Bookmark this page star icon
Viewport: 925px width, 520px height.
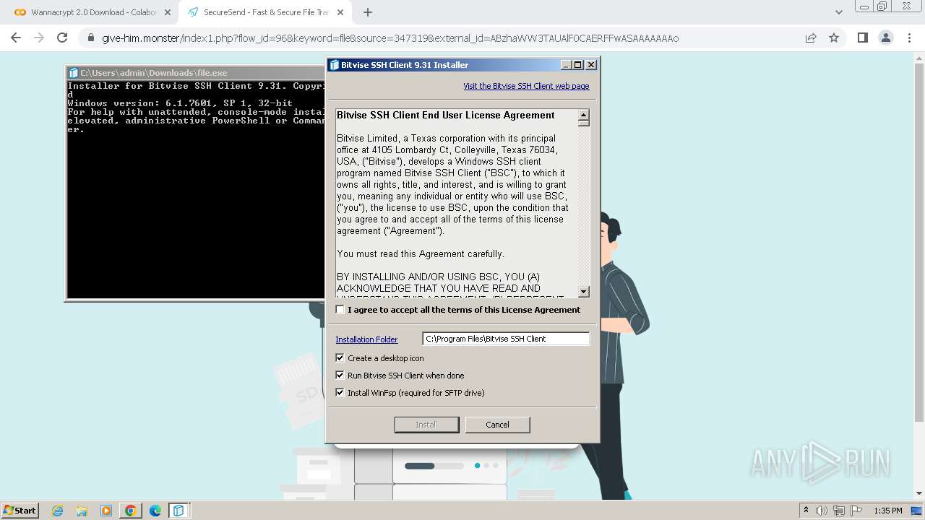[x=834, y=38]
